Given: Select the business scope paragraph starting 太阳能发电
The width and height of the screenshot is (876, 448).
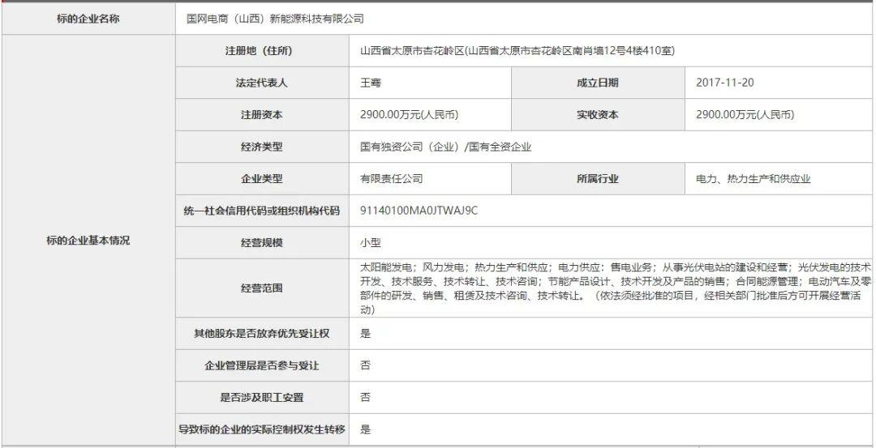Looking at the screenshot, I should (616, 288).
